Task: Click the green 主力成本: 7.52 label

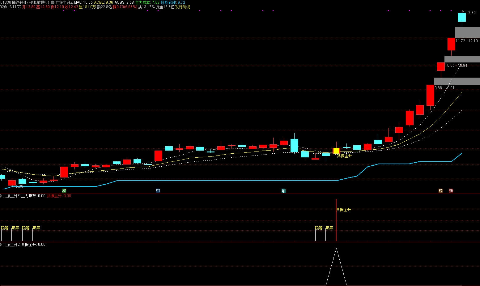Action: tap(147, 2)
